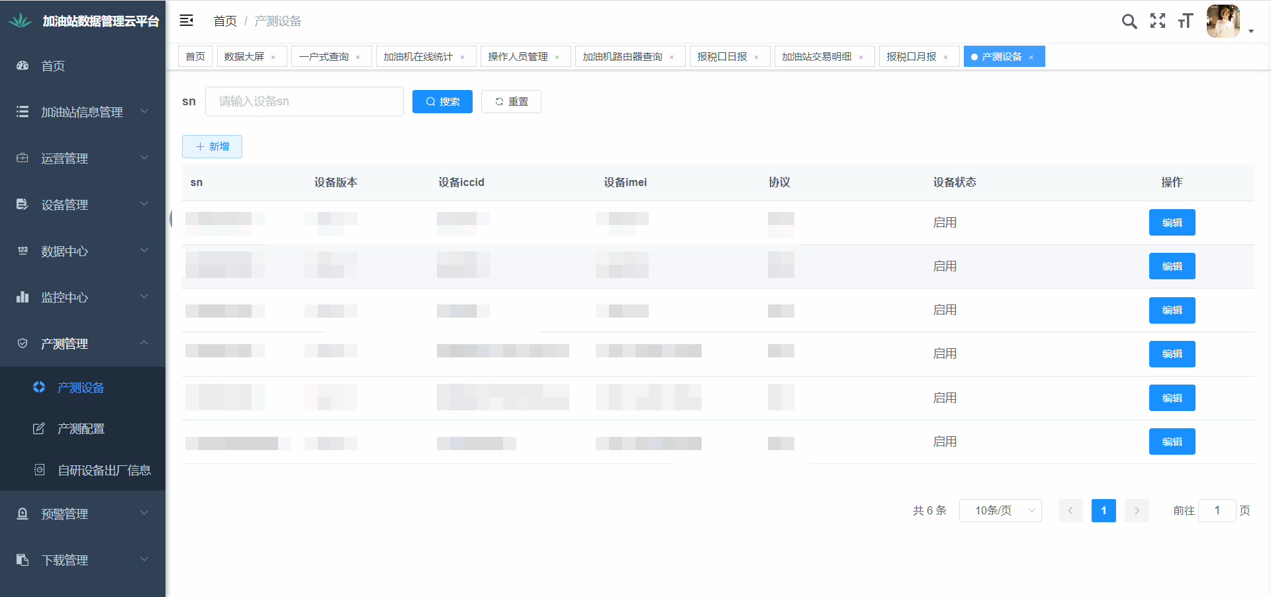Click the 新增 add button

[x=212, y=147]
